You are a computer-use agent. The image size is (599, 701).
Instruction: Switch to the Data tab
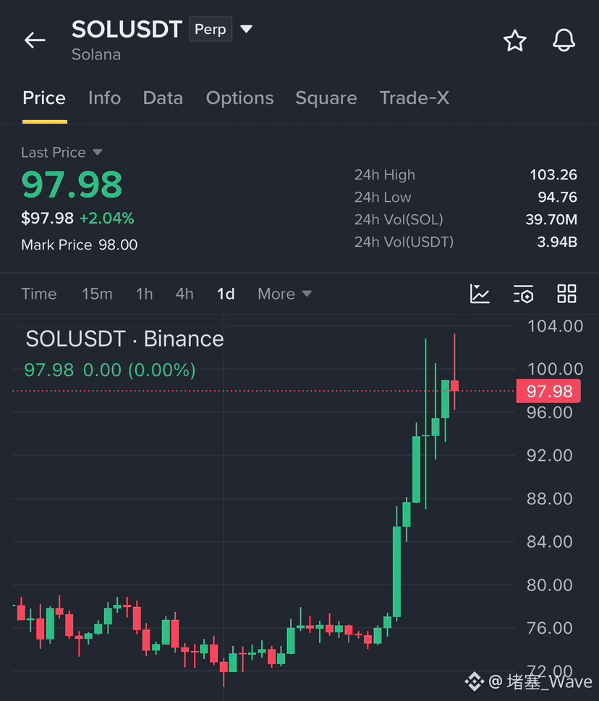point(163,98)
